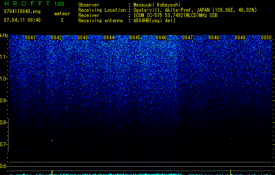The width and height of the screenshot is (275, 175).
Task: Click the cyan signal level strip at bottom
Action: click(140, 174)
